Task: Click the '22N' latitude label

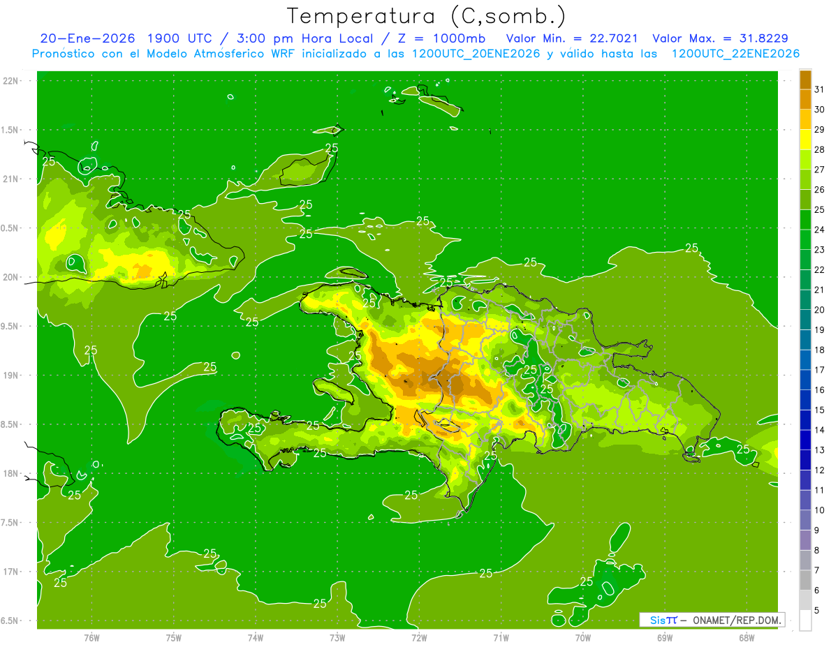Action: [x=11, y=80]
